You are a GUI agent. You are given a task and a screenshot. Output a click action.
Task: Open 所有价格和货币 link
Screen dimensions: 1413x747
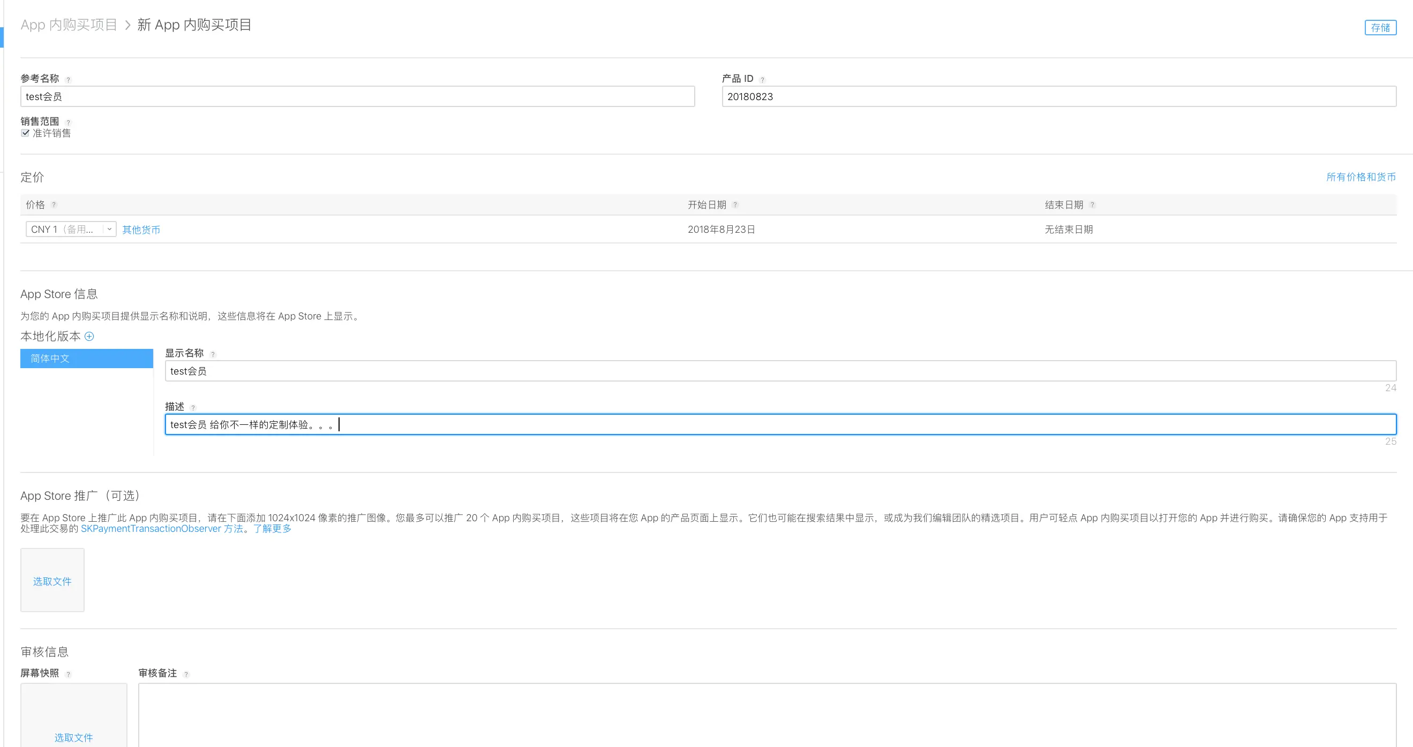click(1361, 177)
